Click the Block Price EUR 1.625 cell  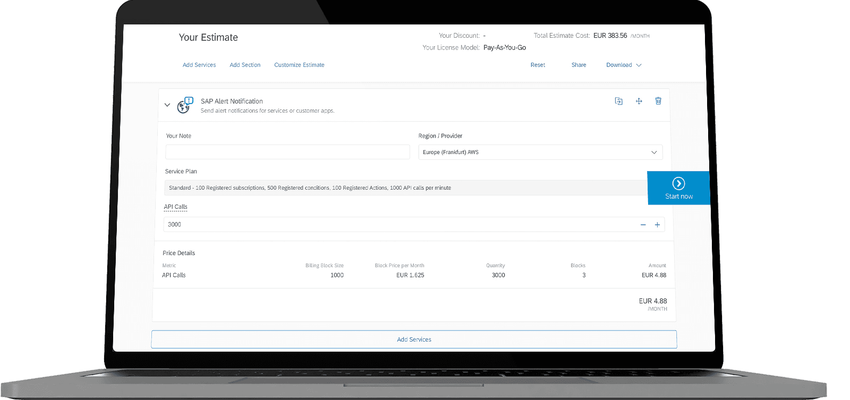(x=410, y=275)
